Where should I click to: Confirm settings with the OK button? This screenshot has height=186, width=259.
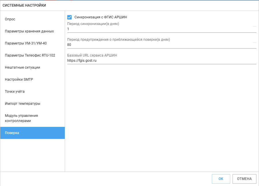tap(221, 179)
